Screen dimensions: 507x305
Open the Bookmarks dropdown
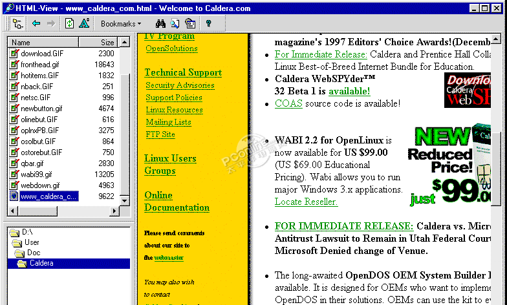121,24
